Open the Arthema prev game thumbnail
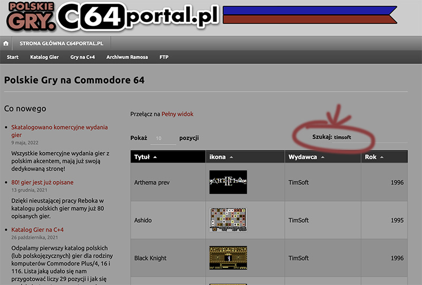 point(228,182)
